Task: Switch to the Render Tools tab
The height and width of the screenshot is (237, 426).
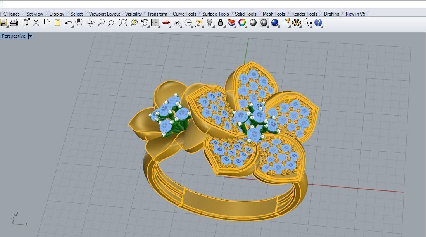Action: pyautogui.click(x=304, y=14)
